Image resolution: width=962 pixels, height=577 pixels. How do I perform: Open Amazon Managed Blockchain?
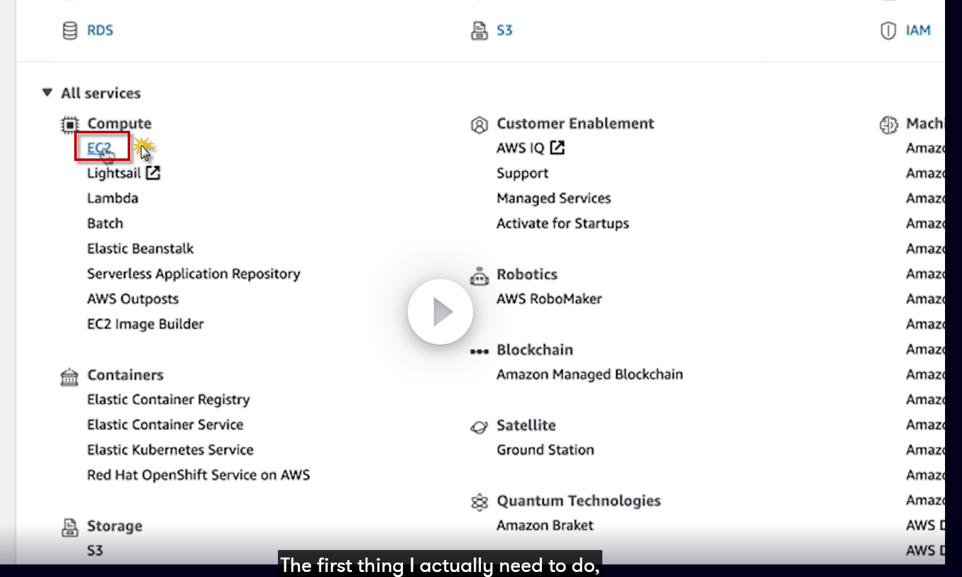[x=589, y=375]
